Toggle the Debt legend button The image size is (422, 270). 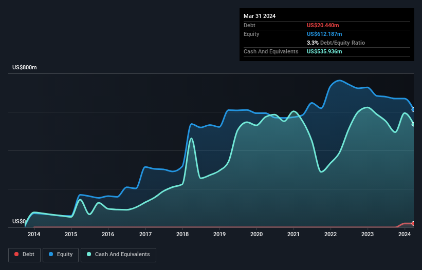click(x=25, y=255)
